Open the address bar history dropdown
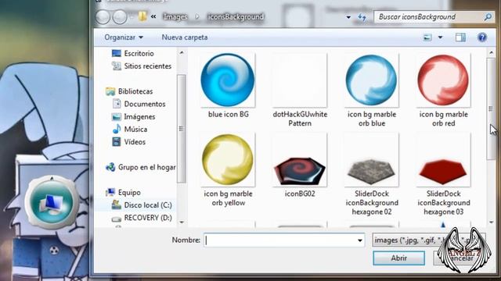501x281 pixels. click(x=348, y=17)
